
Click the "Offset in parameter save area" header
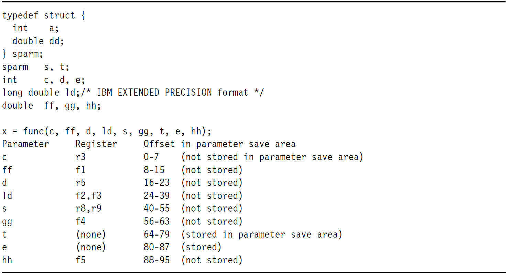coord(219,144)
